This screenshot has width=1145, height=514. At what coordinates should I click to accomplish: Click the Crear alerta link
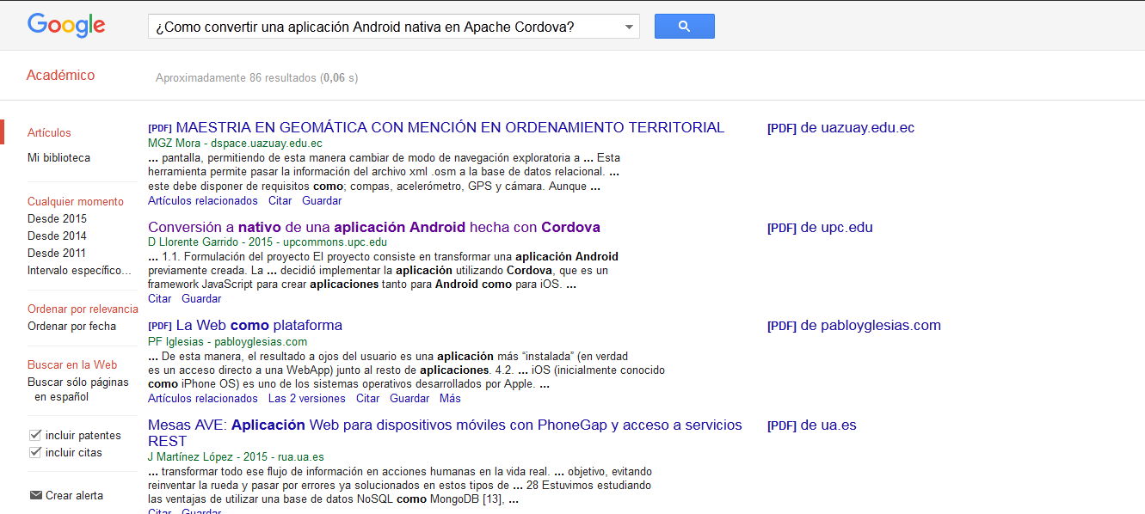[x=74, y=496]
